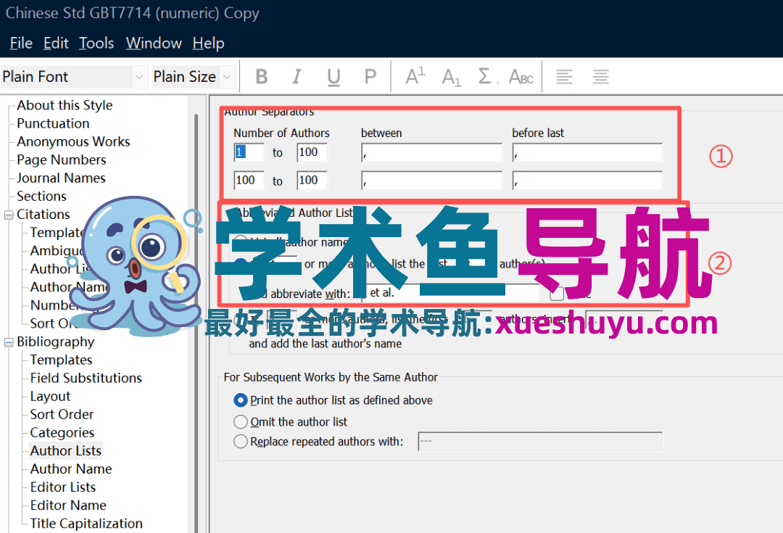Choose 'Omit the author list' option

[240, 421]
